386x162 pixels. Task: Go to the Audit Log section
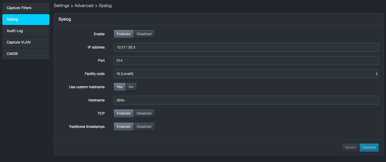click(26, 31)
